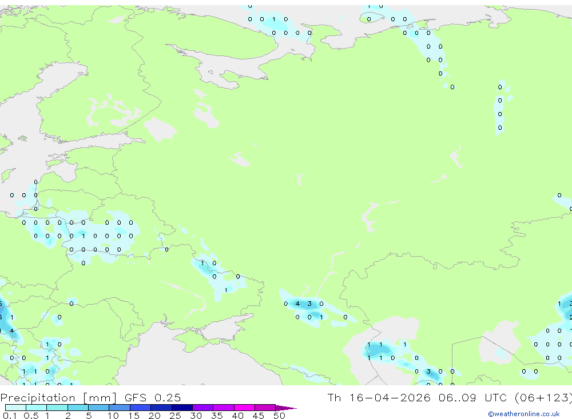Click the 15–20 mm blue legend swatch
The height and width of the screenshot is (419, 572).
point(140,408)
